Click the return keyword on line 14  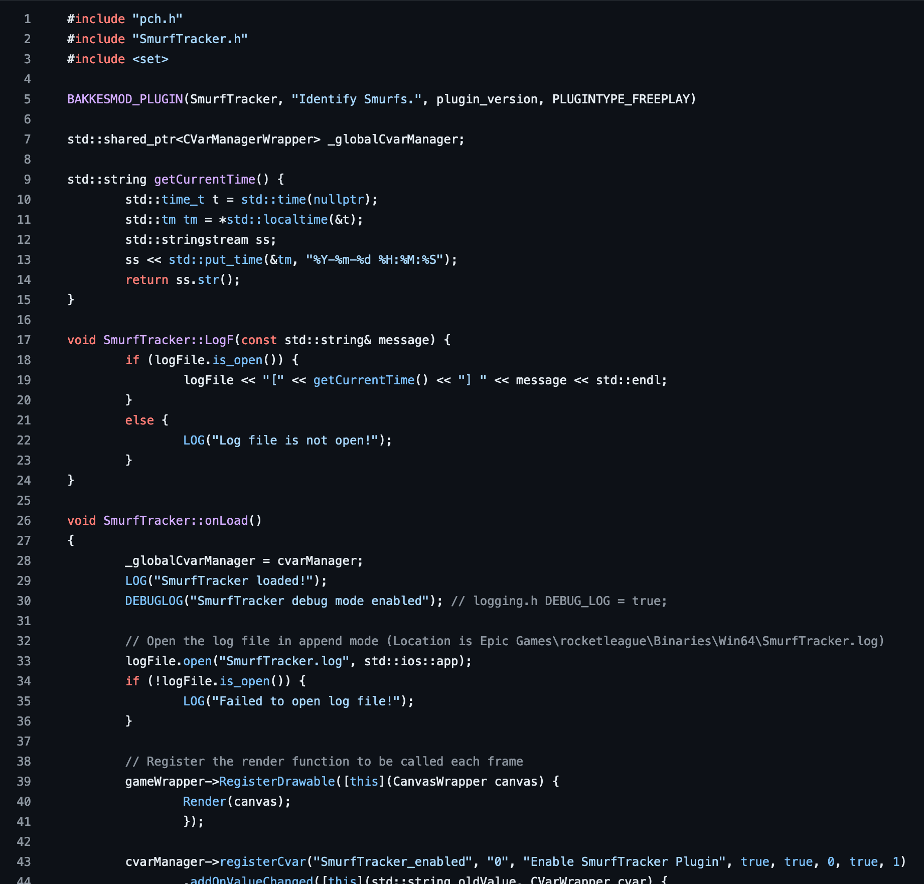[147, 280]
